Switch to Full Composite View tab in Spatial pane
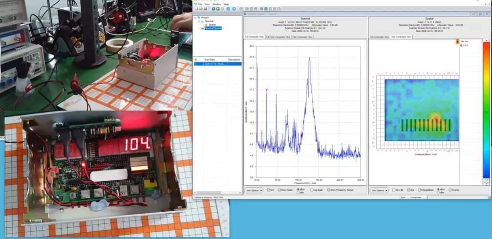This screenshot has width=492, height=239. point(380,37)
